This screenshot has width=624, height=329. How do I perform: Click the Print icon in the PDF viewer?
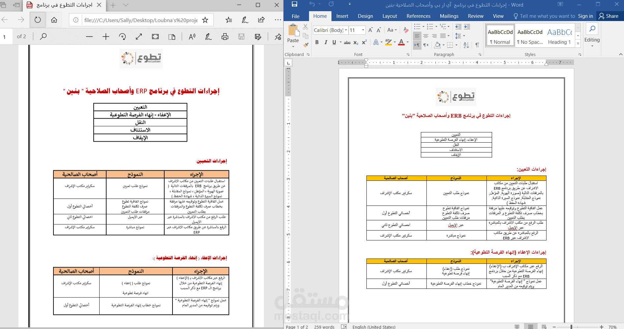click(x=225, y=37)
